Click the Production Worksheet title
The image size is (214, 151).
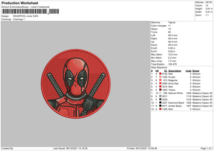click(x=20, y=3)
